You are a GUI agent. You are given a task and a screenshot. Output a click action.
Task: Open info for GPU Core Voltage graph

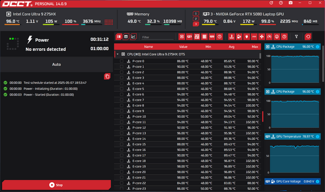pyautogui.click(x=317, y=181)
